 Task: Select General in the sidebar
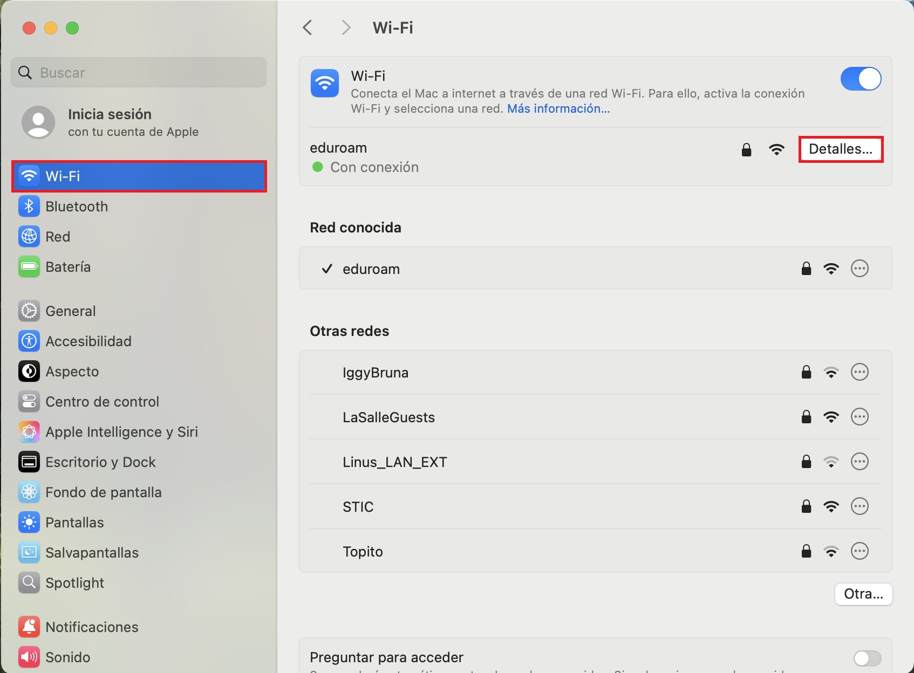(70, 311)
